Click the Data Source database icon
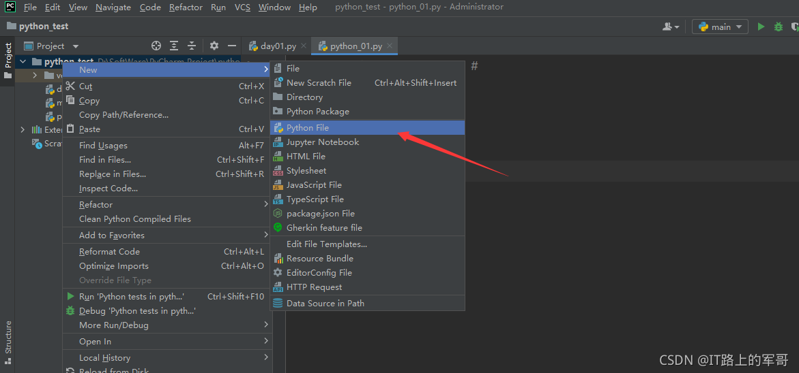 pyautogui.click(x=278, y=304)
